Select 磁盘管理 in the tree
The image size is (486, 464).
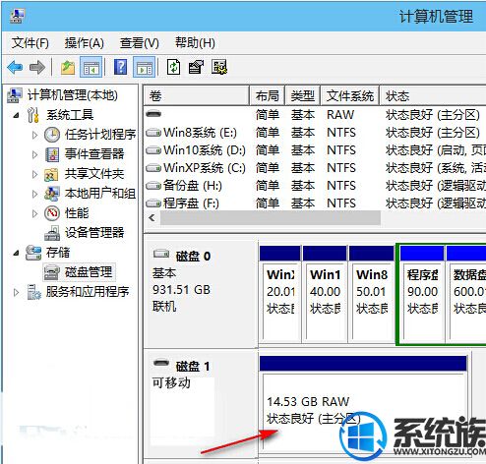click(x=89, y=272)
